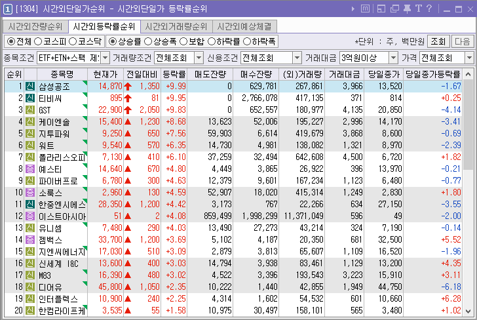Open the memo icon in title bar

pos(366,9)
